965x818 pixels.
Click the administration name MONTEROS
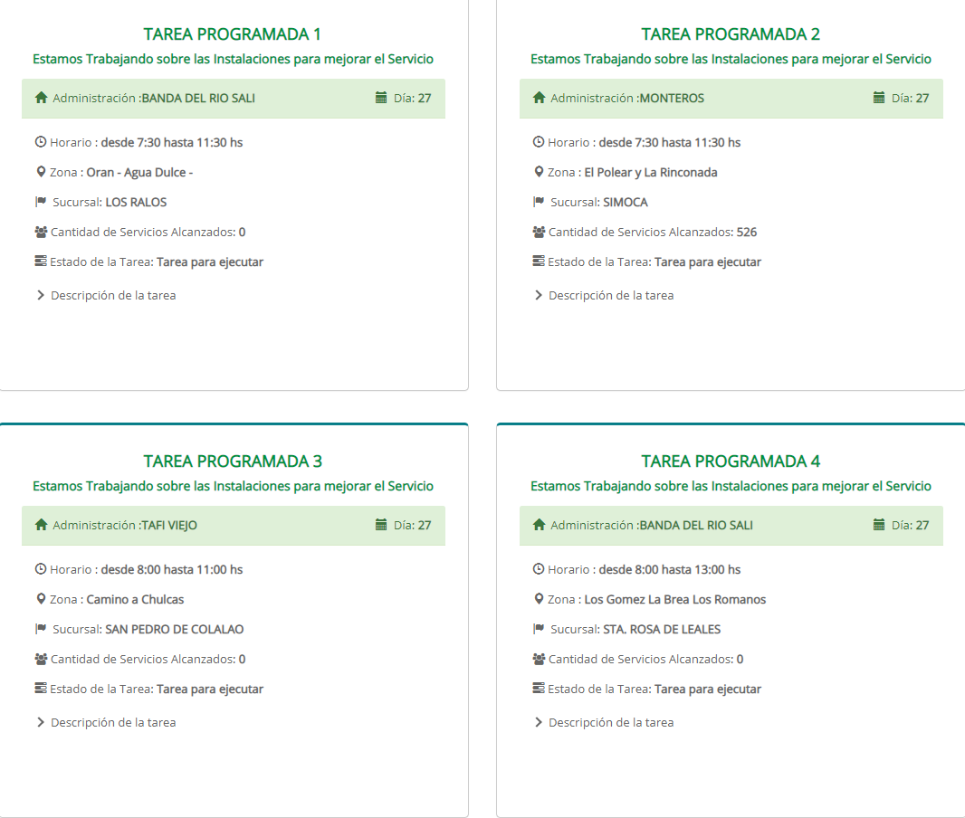(672, 99)
